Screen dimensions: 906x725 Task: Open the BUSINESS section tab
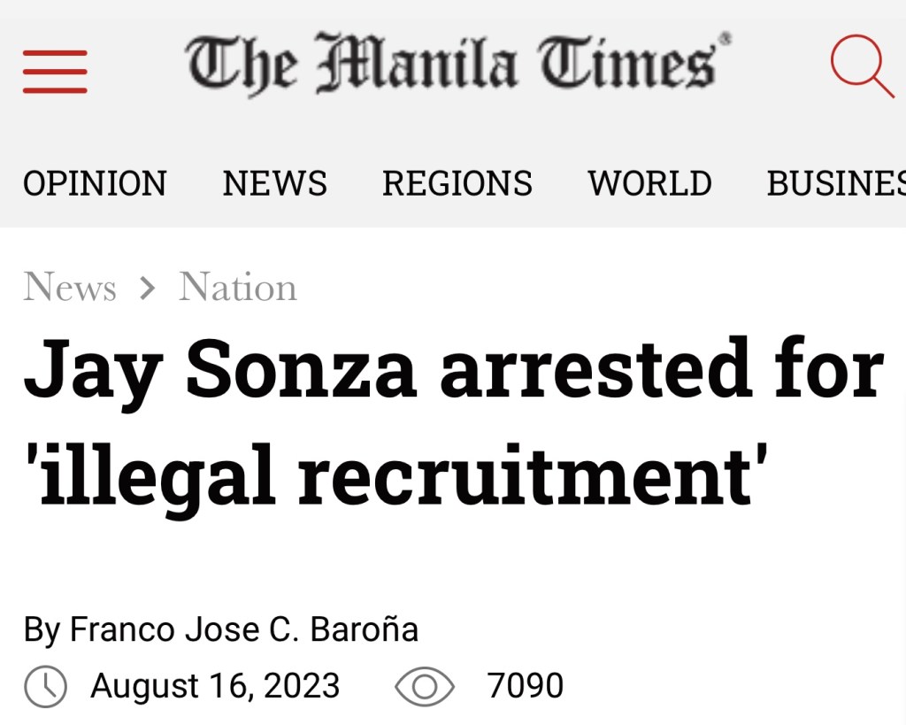(x=835, y=183)
